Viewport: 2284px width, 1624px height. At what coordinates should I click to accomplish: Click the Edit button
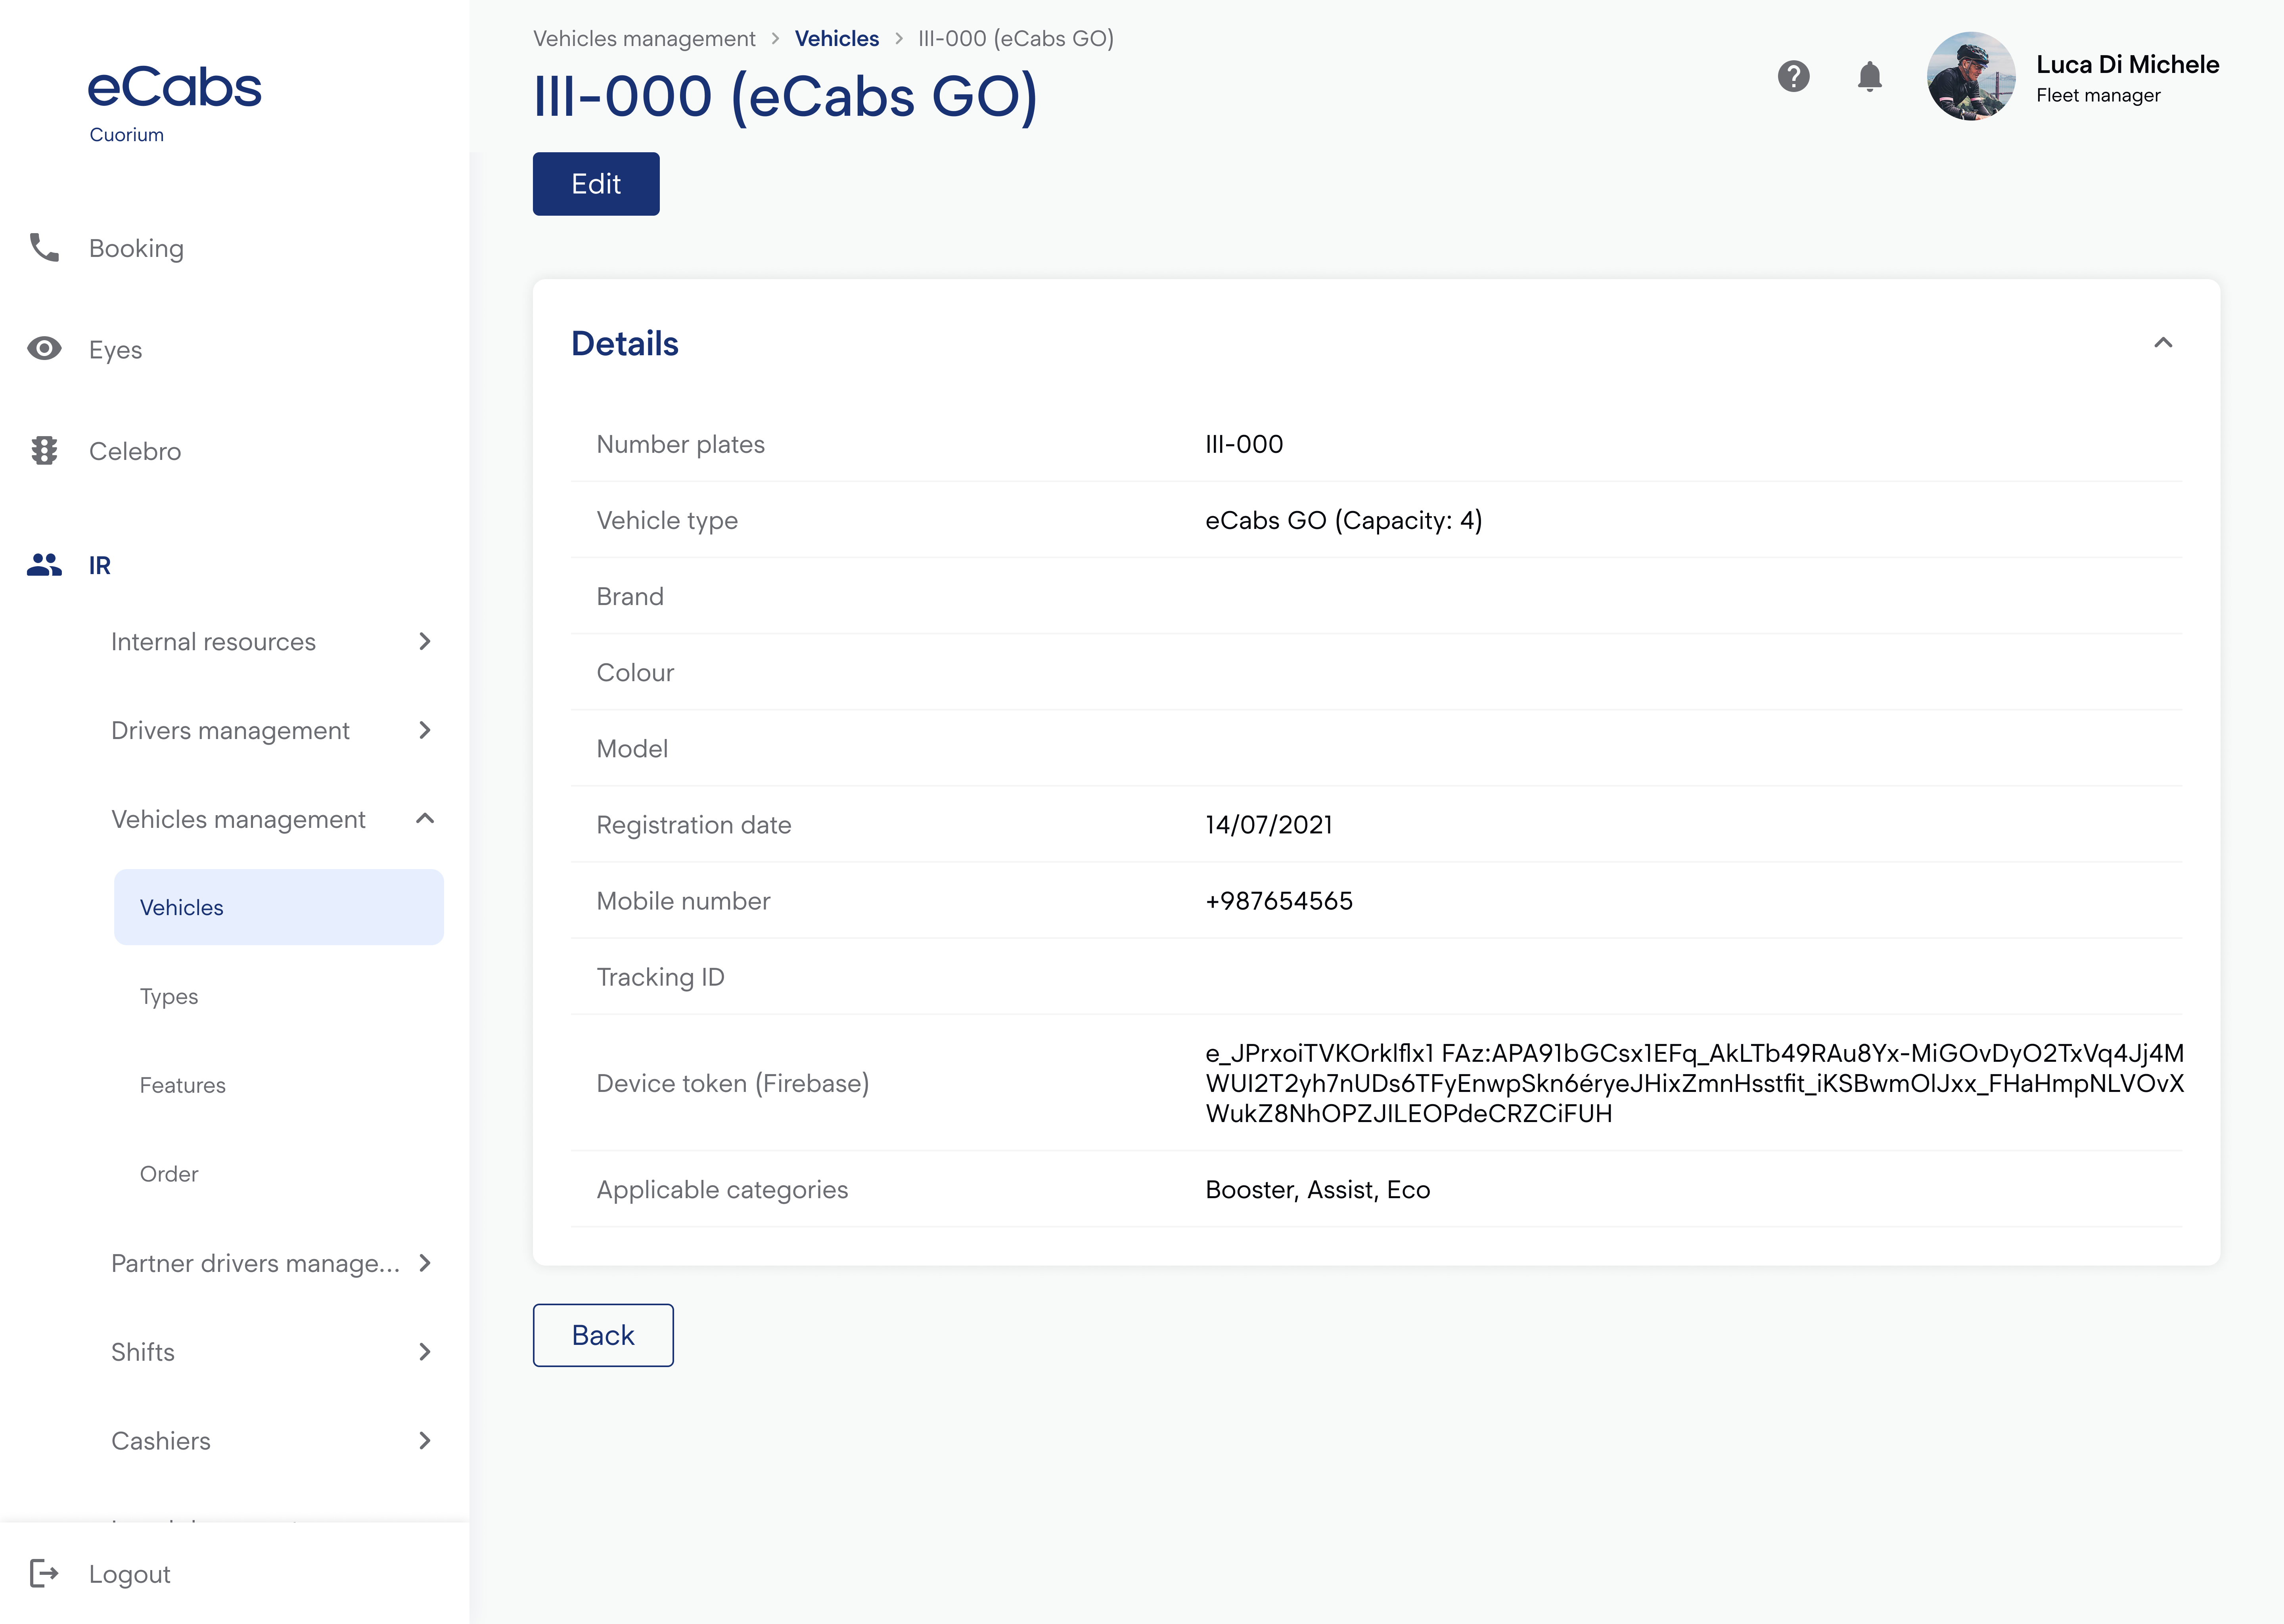[x=596, y=184]
